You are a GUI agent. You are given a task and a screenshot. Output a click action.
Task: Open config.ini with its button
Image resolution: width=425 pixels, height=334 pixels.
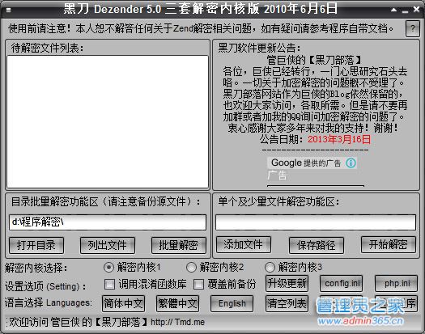(342, 284)
